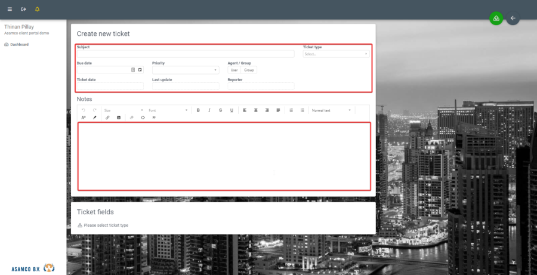Open the Ticket type dropdown
The width and height of the screenshot is (537, 275).
click(336, 54)
